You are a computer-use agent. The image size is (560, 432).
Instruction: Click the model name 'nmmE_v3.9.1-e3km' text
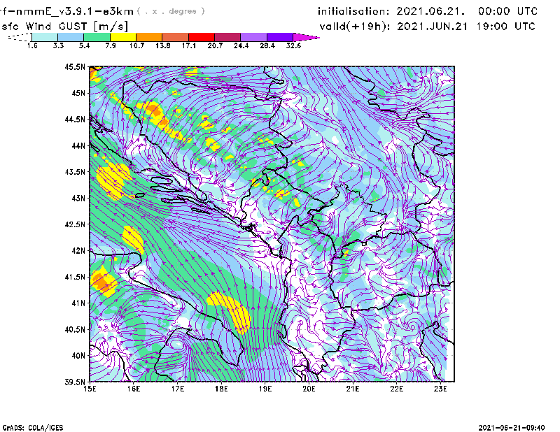(74, 11)
